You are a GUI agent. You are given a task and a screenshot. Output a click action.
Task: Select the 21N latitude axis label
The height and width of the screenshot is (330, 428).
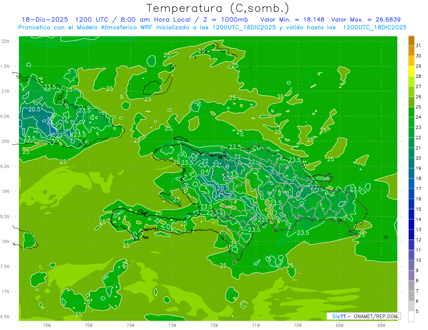5,91
